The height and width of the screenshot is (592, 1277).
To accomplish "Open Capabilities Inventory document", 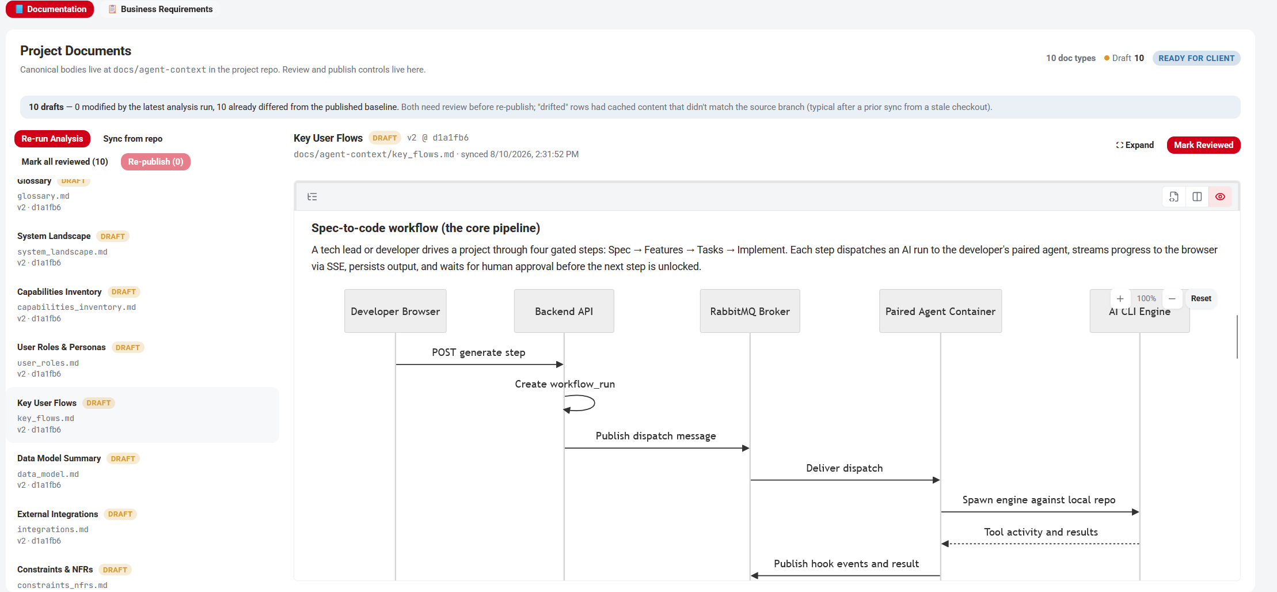I will click(142, 305).
